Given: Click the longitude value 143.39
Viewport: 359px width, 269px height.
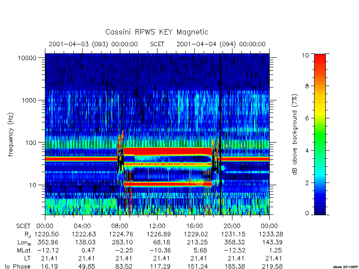Looking at the screenshot, I should (x=272, y=242).
